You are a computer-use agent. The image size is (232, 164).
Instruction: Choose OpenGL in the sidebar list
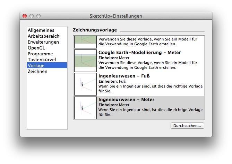point(36,48)
